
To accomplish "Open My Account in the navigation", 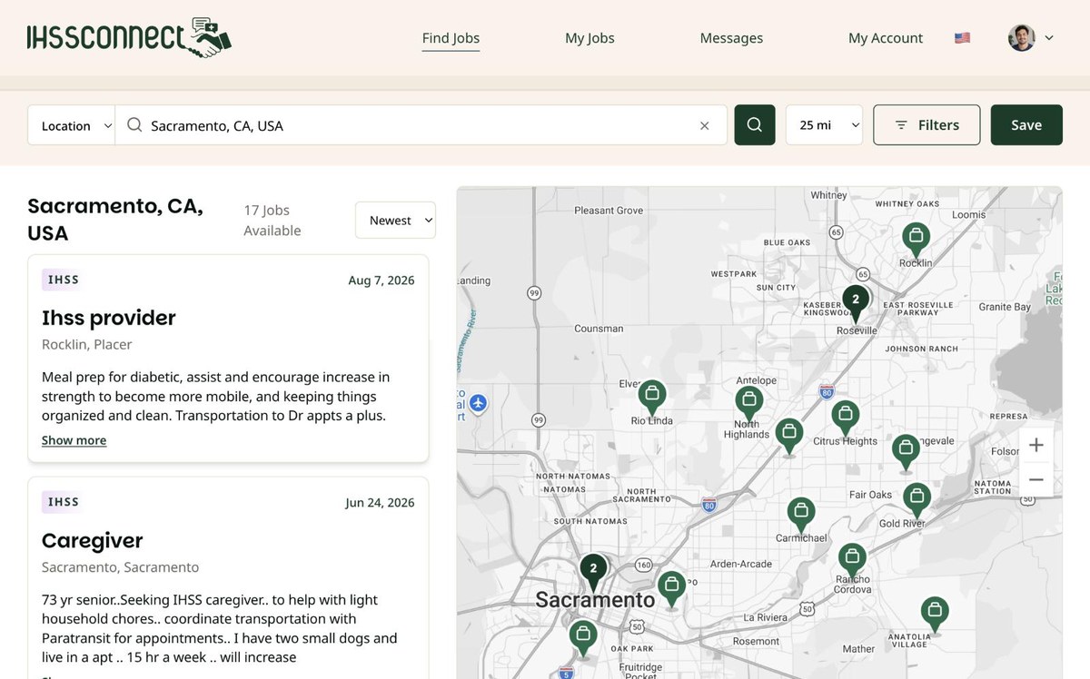I will point(886,38).
